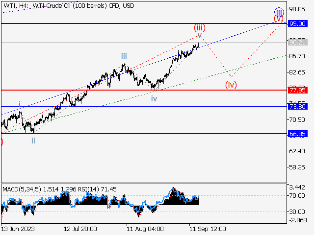Select the red (v) wave label

279,19
